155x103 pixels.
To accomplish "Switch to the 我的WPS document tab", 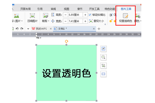I will 41,29.
